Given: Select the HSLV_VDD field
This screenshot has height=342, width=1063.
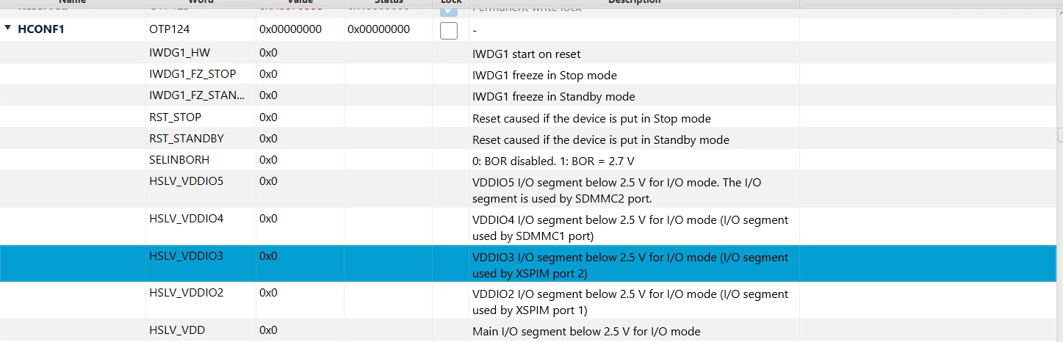Looking at the screenshot, I should tap(177, 330).
